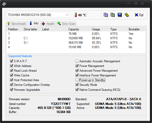This screenshot has width=152, height=123.
Task: Click the Supported UDMA Mode 5 value
Action: point(118,104)
